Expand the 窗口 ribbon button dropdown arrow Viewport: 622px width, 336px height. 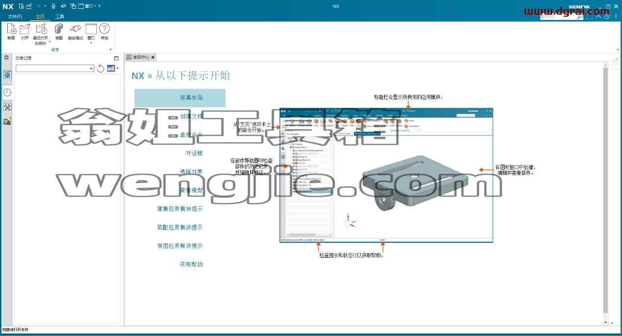click(x=91, y=43)
